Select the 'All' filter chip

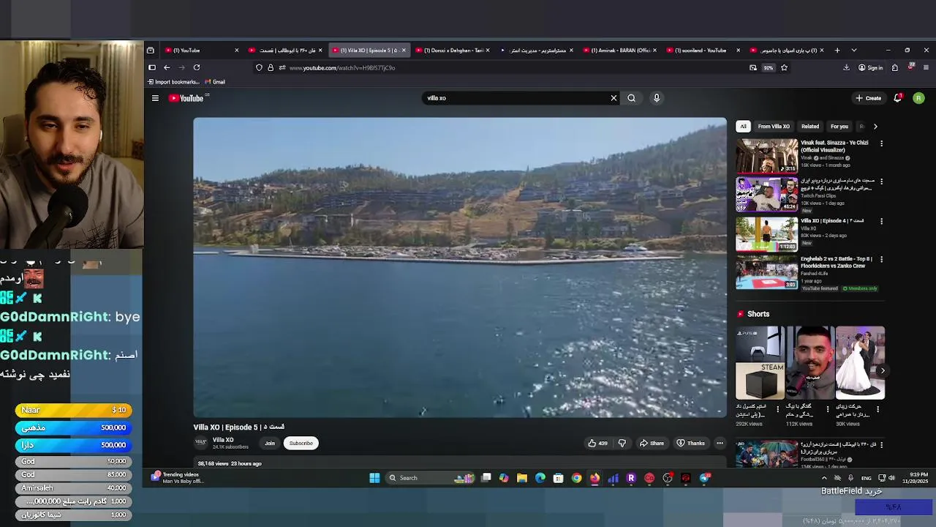point(743,127)
